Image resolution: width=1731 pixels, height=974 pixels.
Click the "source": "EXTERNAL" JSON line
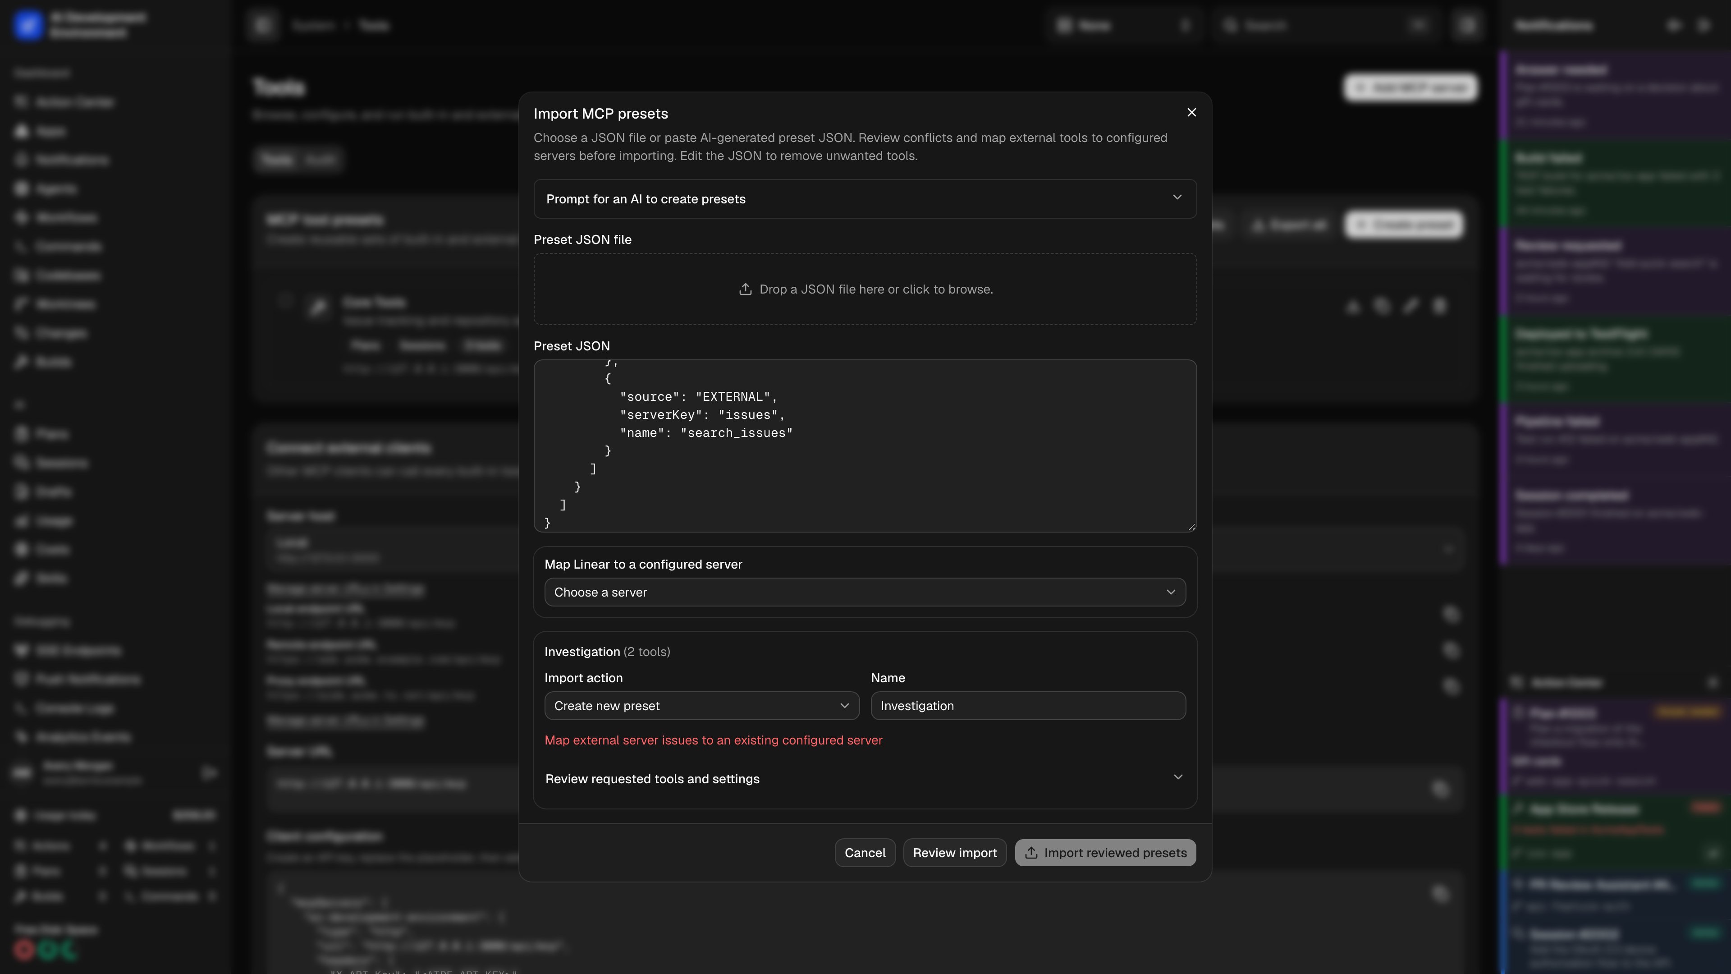(x=698, y=397)
